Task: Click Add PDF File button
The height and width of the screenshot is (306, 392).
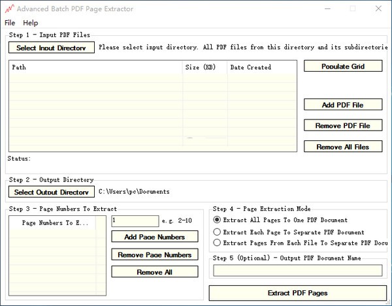Action: point(343,105)
